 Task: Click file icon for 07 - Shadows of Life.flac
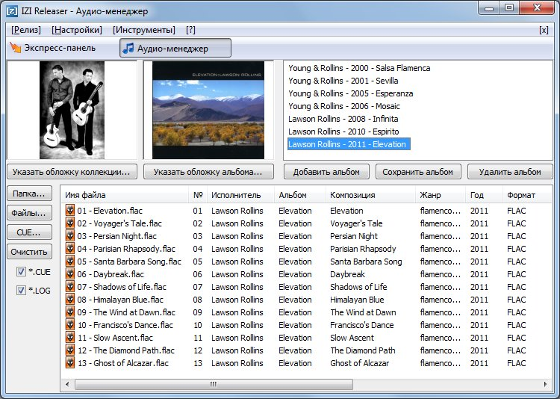pos(70,286)
